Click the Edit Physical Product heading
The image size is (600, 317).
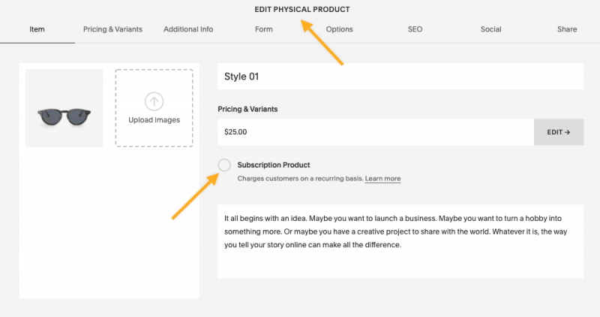[x=302, y=10]
